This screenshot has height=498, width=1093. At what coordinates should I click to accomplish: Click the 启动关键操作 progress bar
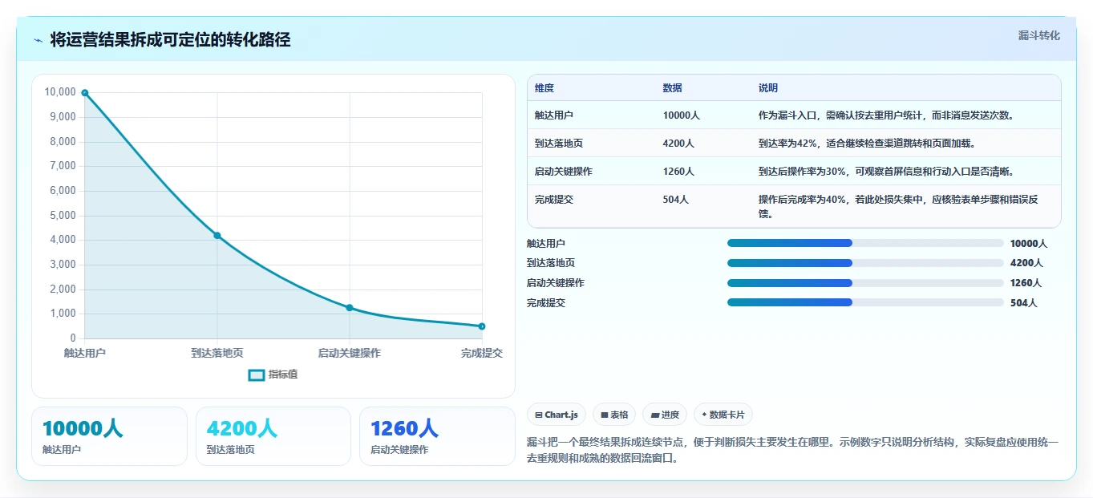click(865, 283)
